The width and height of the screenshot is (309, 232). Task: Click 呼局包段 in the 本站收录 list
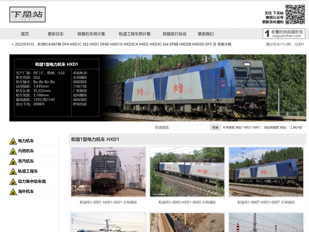80,104
